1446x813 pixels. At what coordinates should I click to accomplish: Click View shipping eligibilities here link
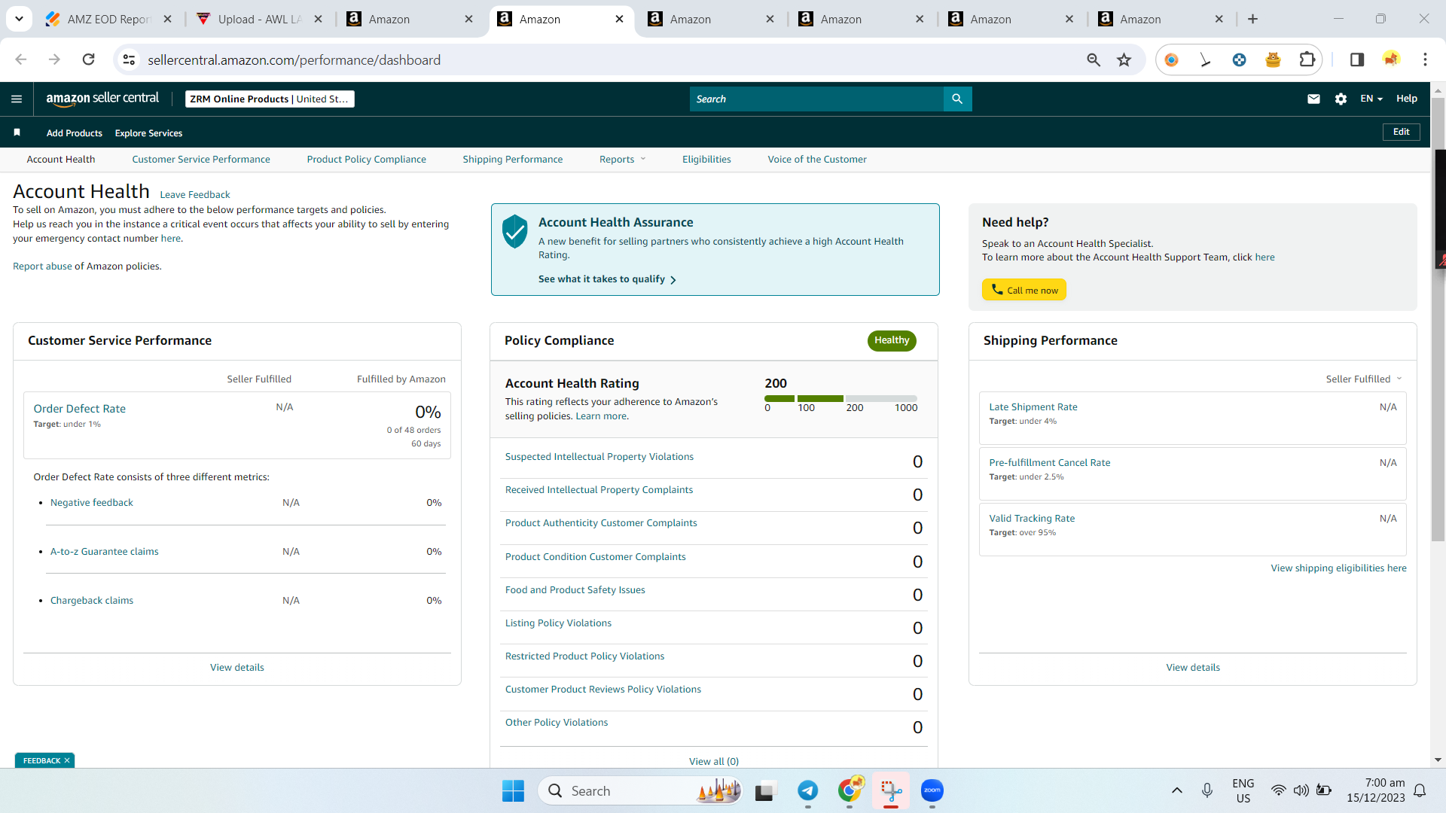[x=1339, y=568]
